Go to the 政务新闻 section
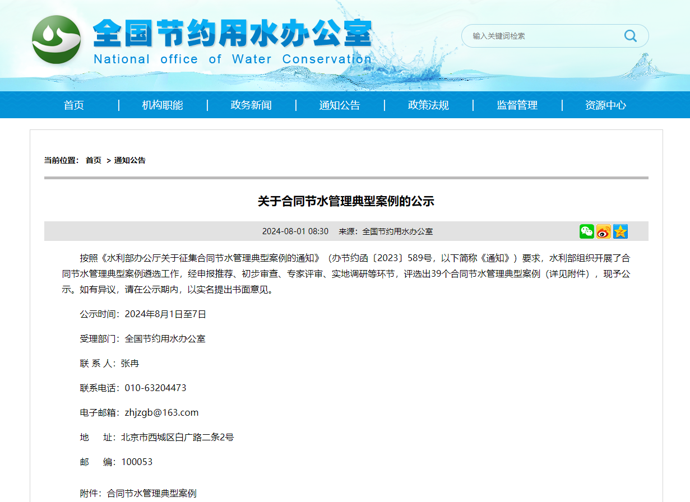 [x=251, y=105]
